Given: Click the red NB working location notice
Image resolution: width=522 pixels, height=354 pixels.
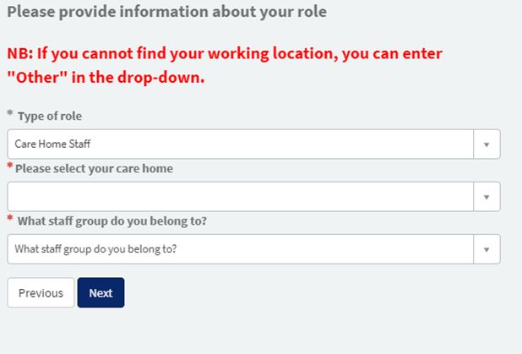Looking at the screenshot, I should point(225,65).
